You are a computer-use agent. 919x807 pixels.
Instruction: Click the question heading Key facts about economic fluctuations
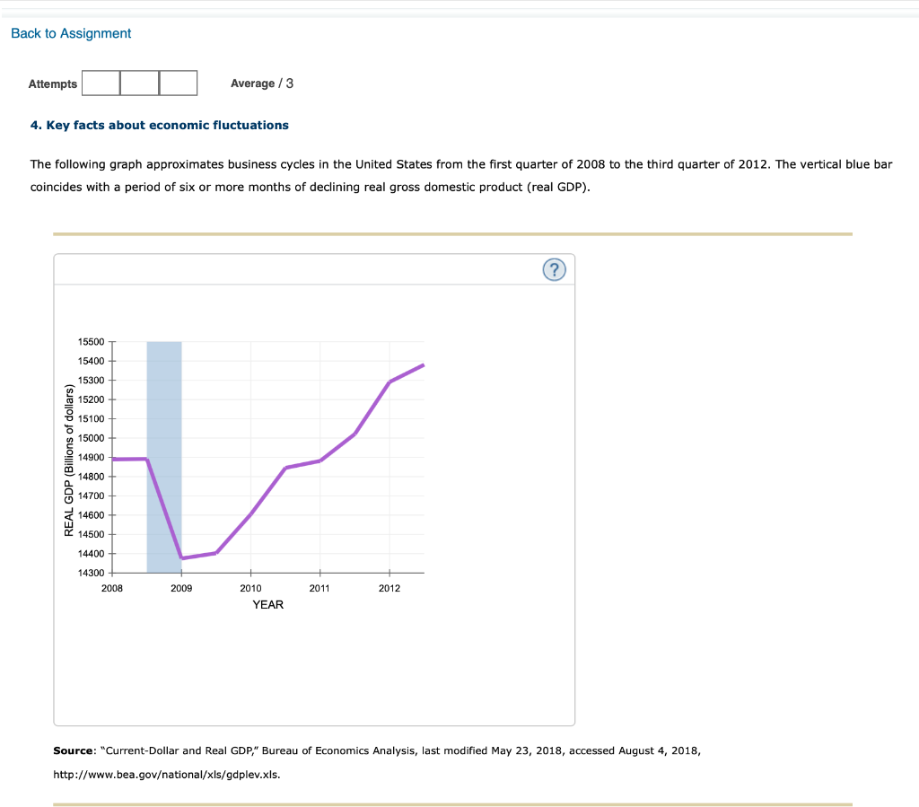(x=159, y=125)
